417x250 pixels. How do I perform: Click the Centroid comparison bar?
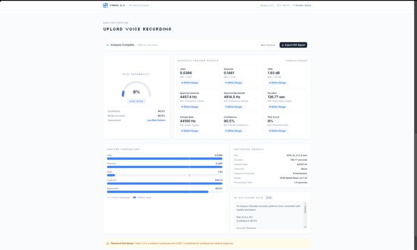pos(165,184)
